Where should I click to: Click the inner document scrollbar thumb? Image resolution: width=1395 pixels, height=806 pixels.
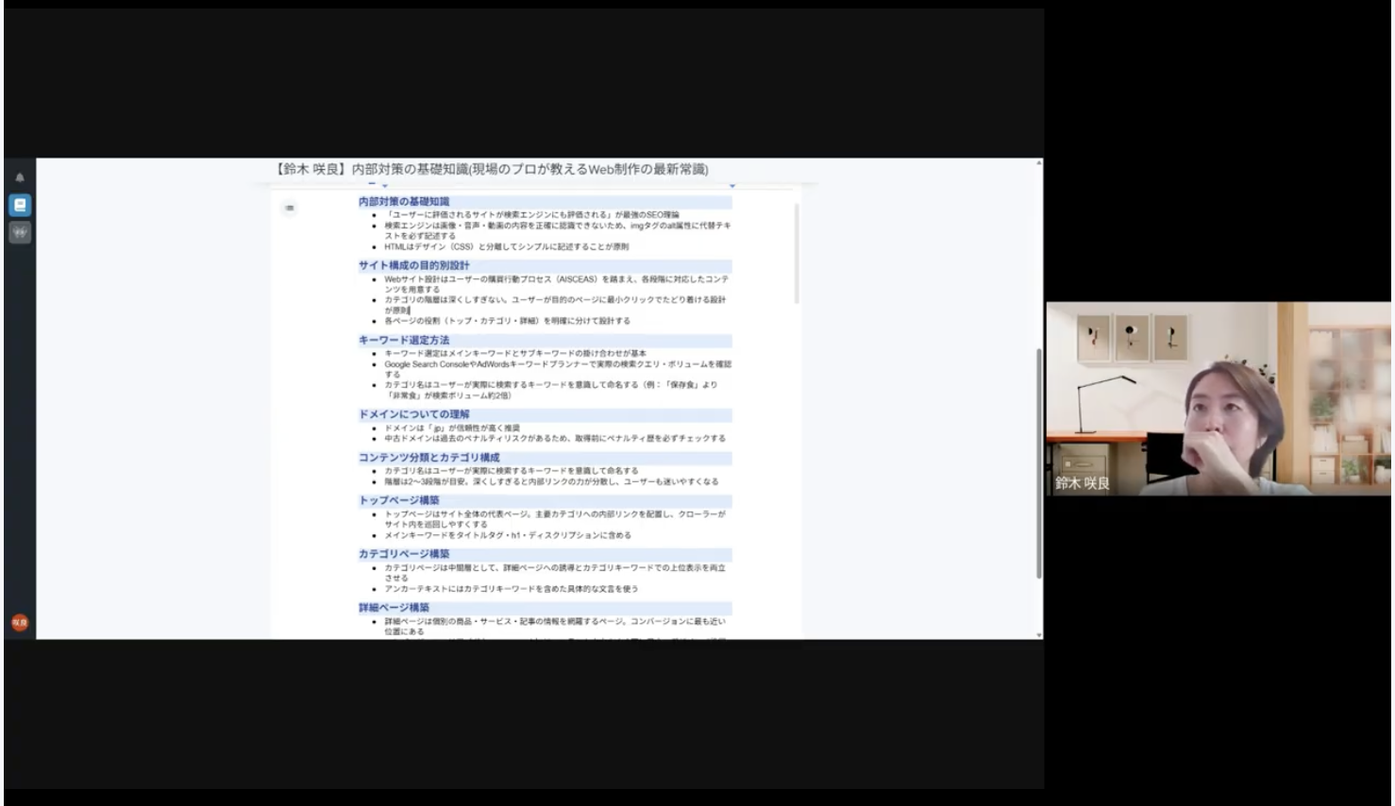coord(797,254)
